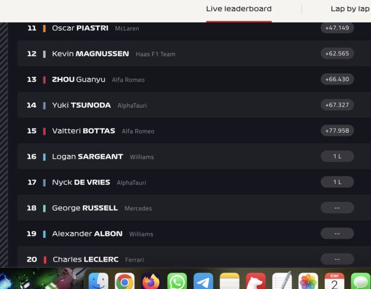This screenshot has width=371, height=289.
Task: Open the red Bear app icon
Action: pos(256,281)
